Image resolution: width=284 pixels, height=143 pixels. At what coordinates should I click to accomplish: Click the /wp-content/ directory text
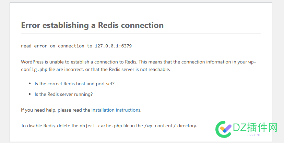click(x=160, y=126)
